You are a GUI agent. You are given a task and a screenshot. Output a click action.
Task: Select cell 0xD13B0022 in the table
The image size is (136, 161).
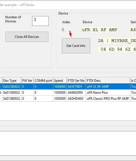[12, 99]
